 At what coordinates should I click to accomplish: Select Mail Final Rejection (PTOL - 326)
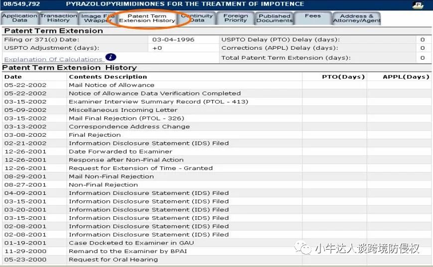[x=216, y=118]
